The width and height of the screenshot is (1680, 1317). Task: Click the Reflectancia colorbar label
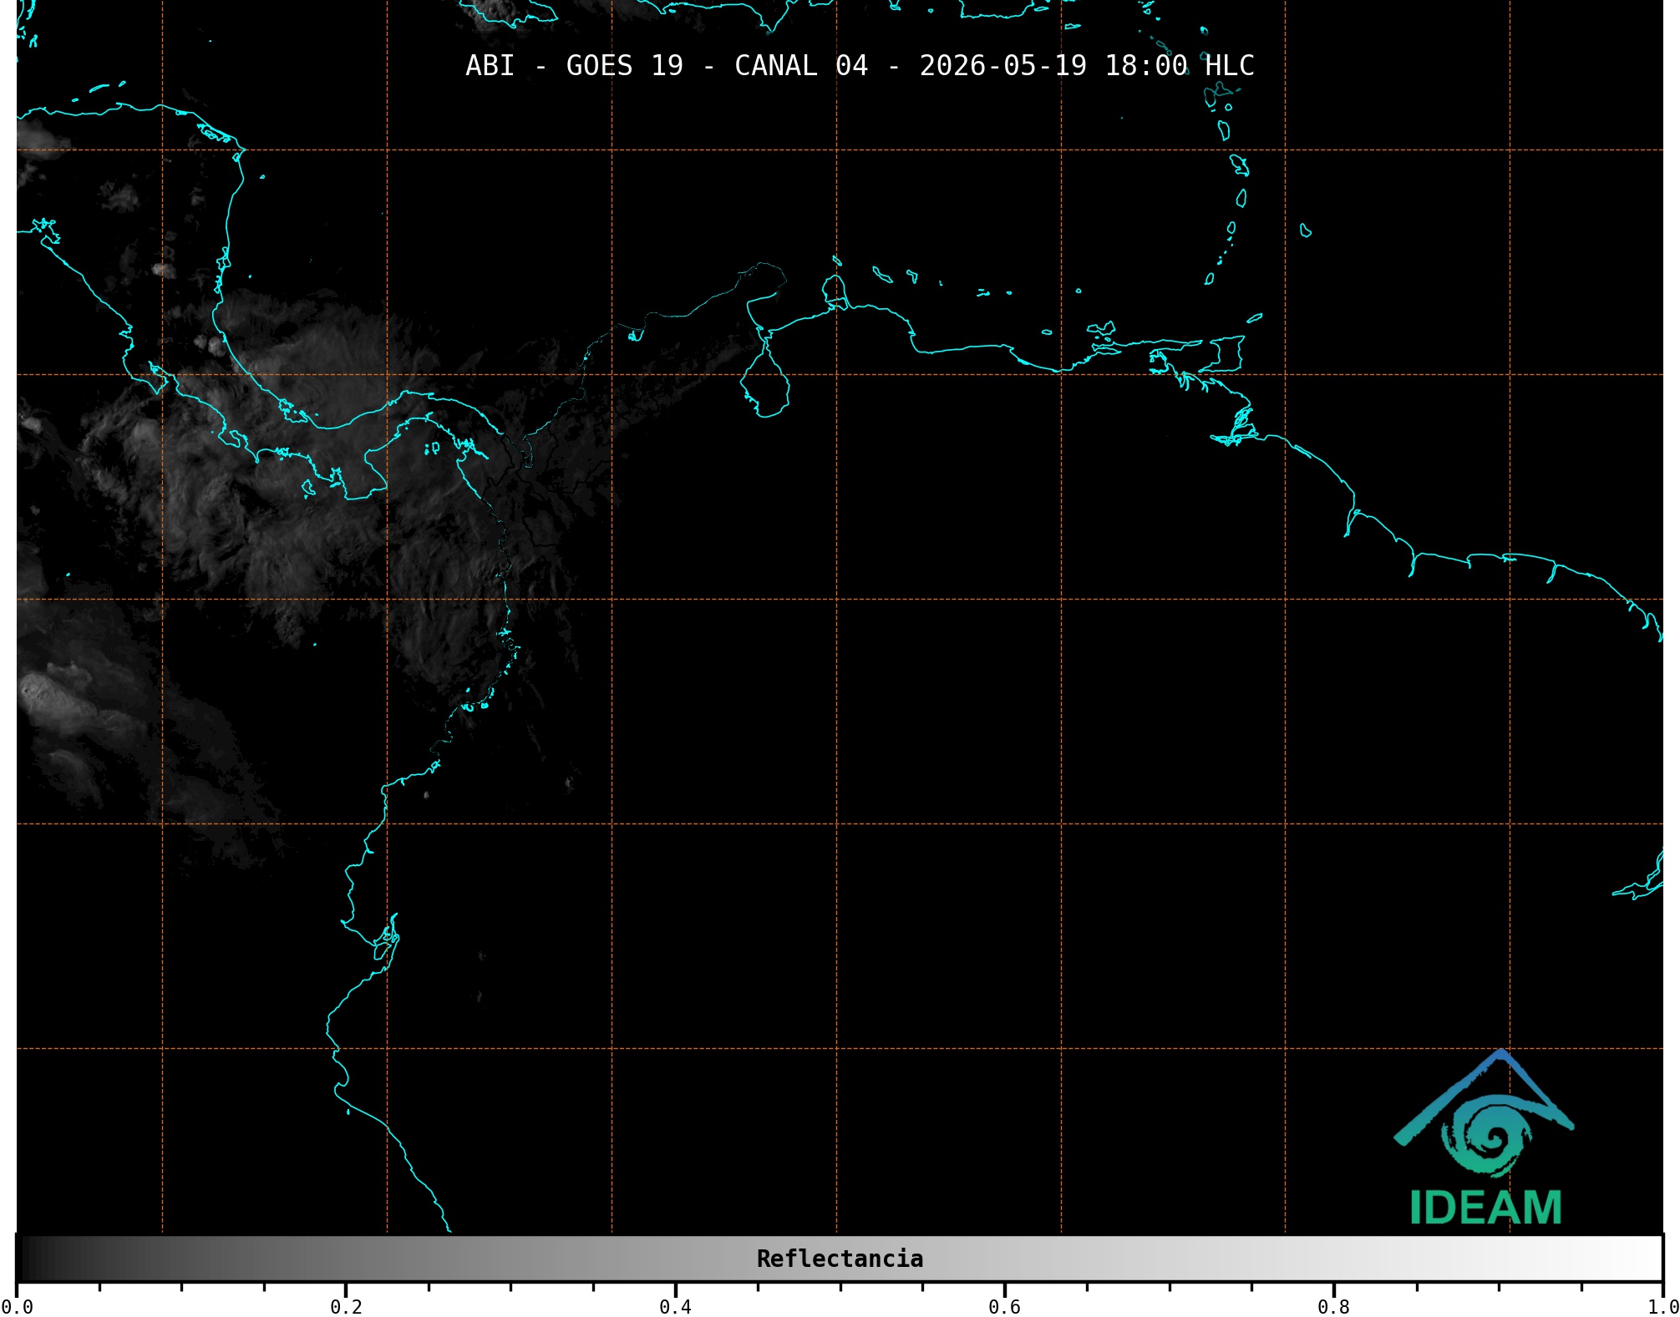tap(840, 1259)
